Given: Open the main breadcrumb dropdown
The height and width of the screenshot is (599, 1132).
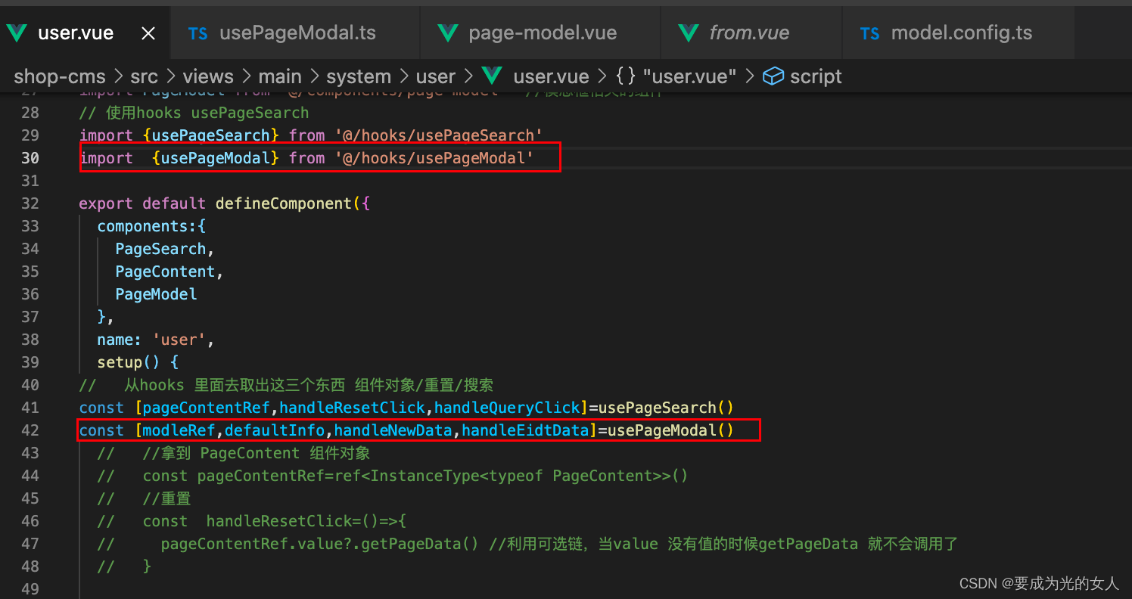Looking at the screenshot, I should pyautogui.click(x=280, y=76).
